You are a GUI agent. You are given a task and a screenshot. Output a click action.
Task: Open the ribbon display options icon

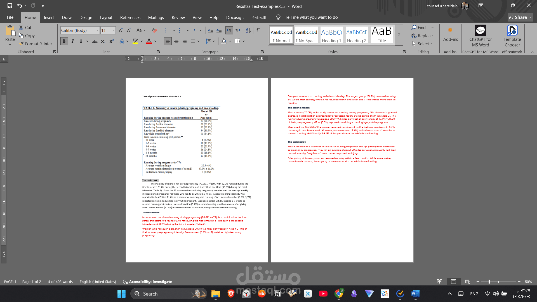[481, 6]
